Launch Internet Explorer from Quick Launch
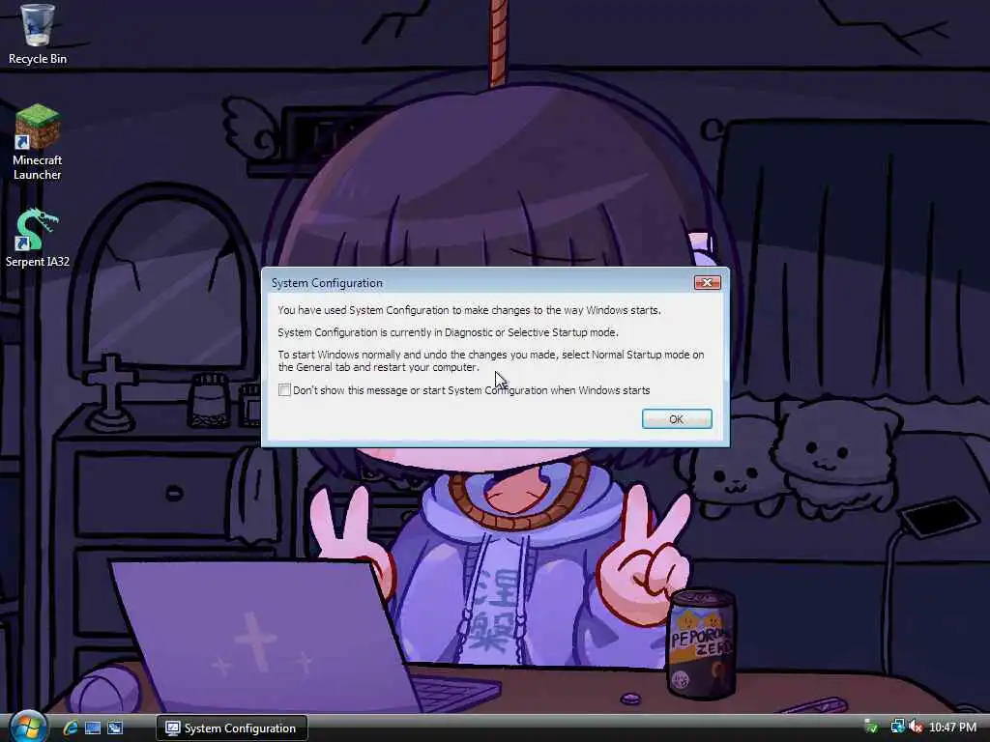 click(70, 728)
